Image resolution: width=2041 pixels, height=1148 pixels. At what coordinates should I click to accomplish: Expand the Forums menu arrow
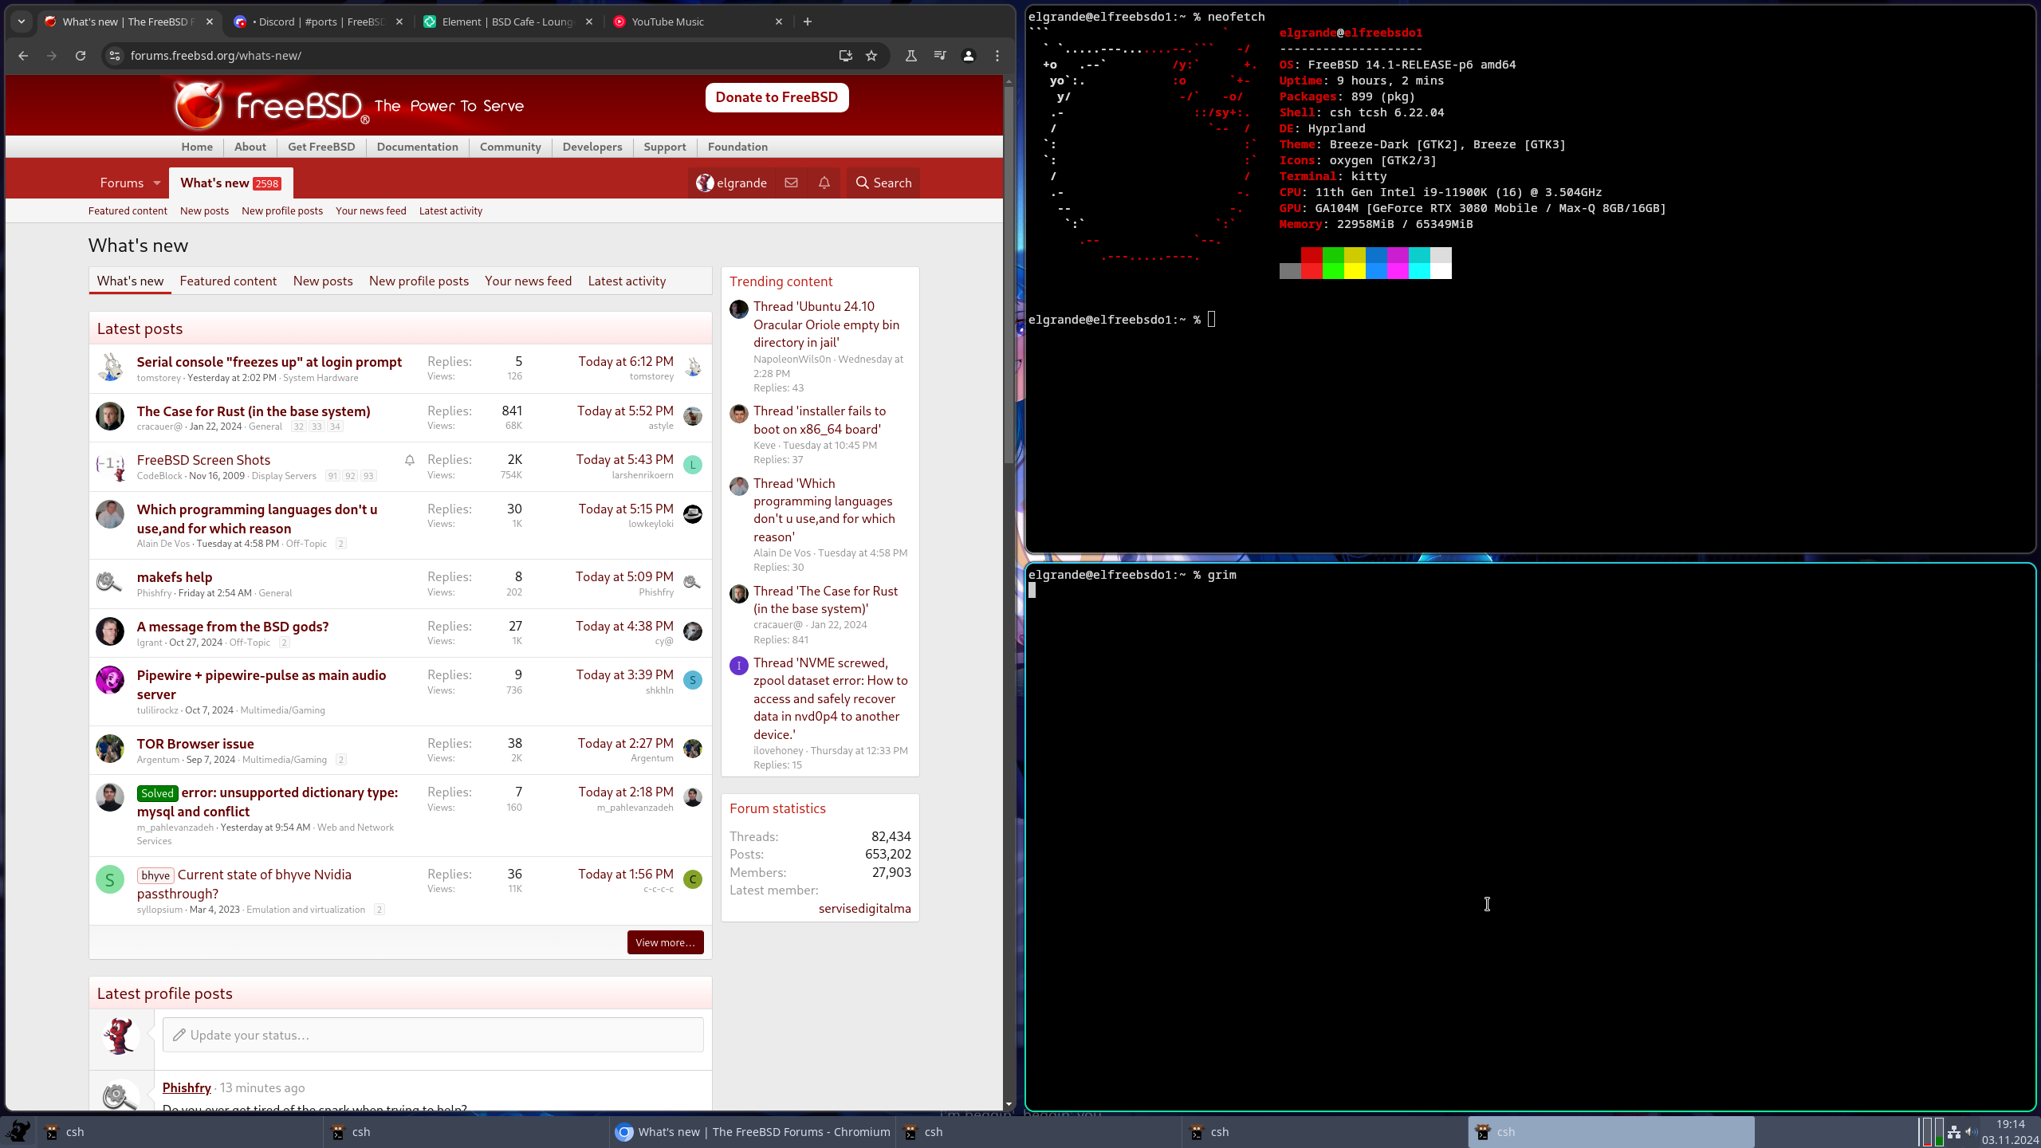coord(157,183)
